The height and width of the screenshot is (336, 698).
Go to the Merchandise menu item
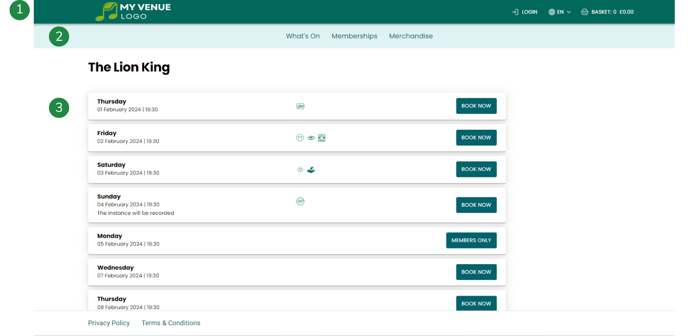411,36
